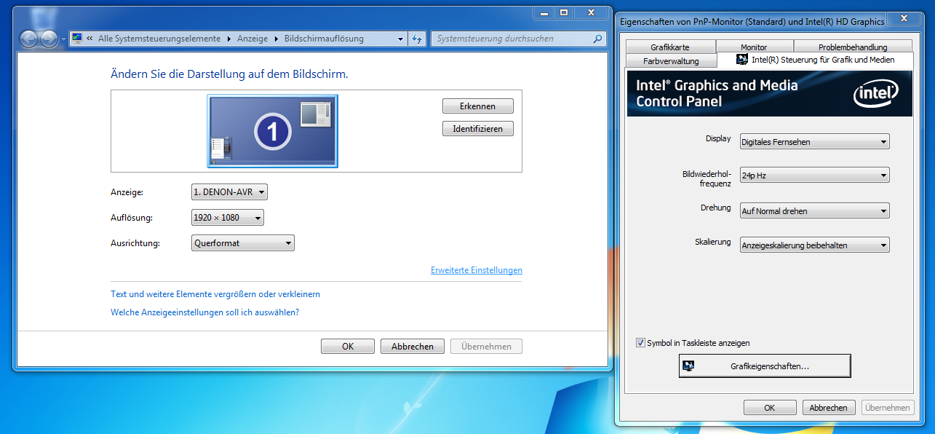Viewport: 935px width, 434px height.
Task: Open Display dropdown Digitales Fernsehen
Action: coord(814,142)
